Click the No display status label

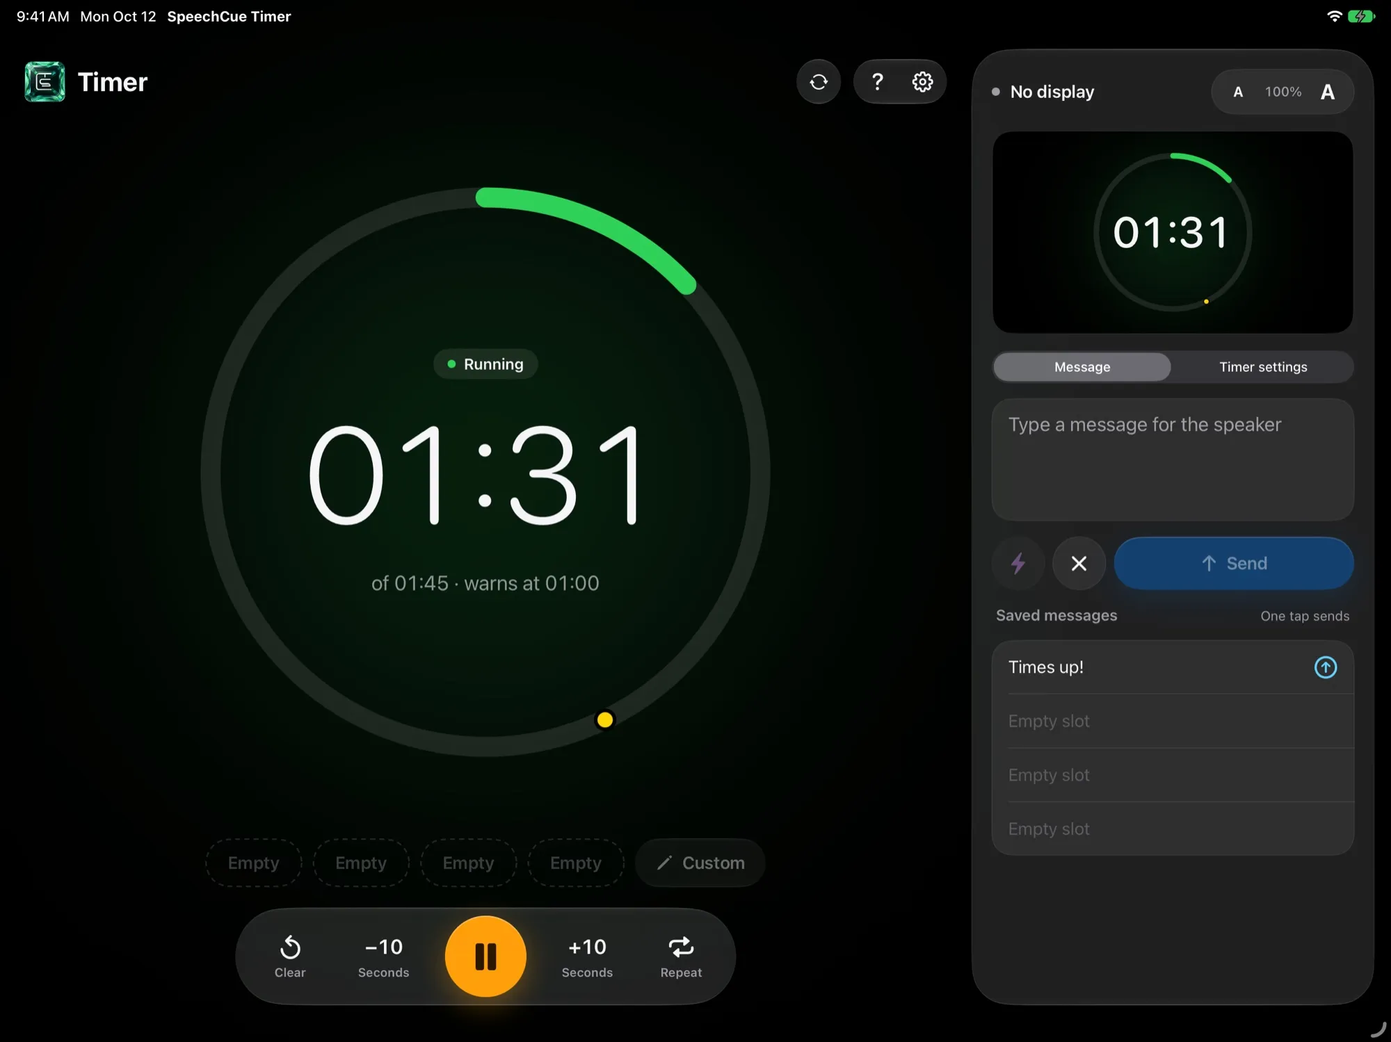1052,92
